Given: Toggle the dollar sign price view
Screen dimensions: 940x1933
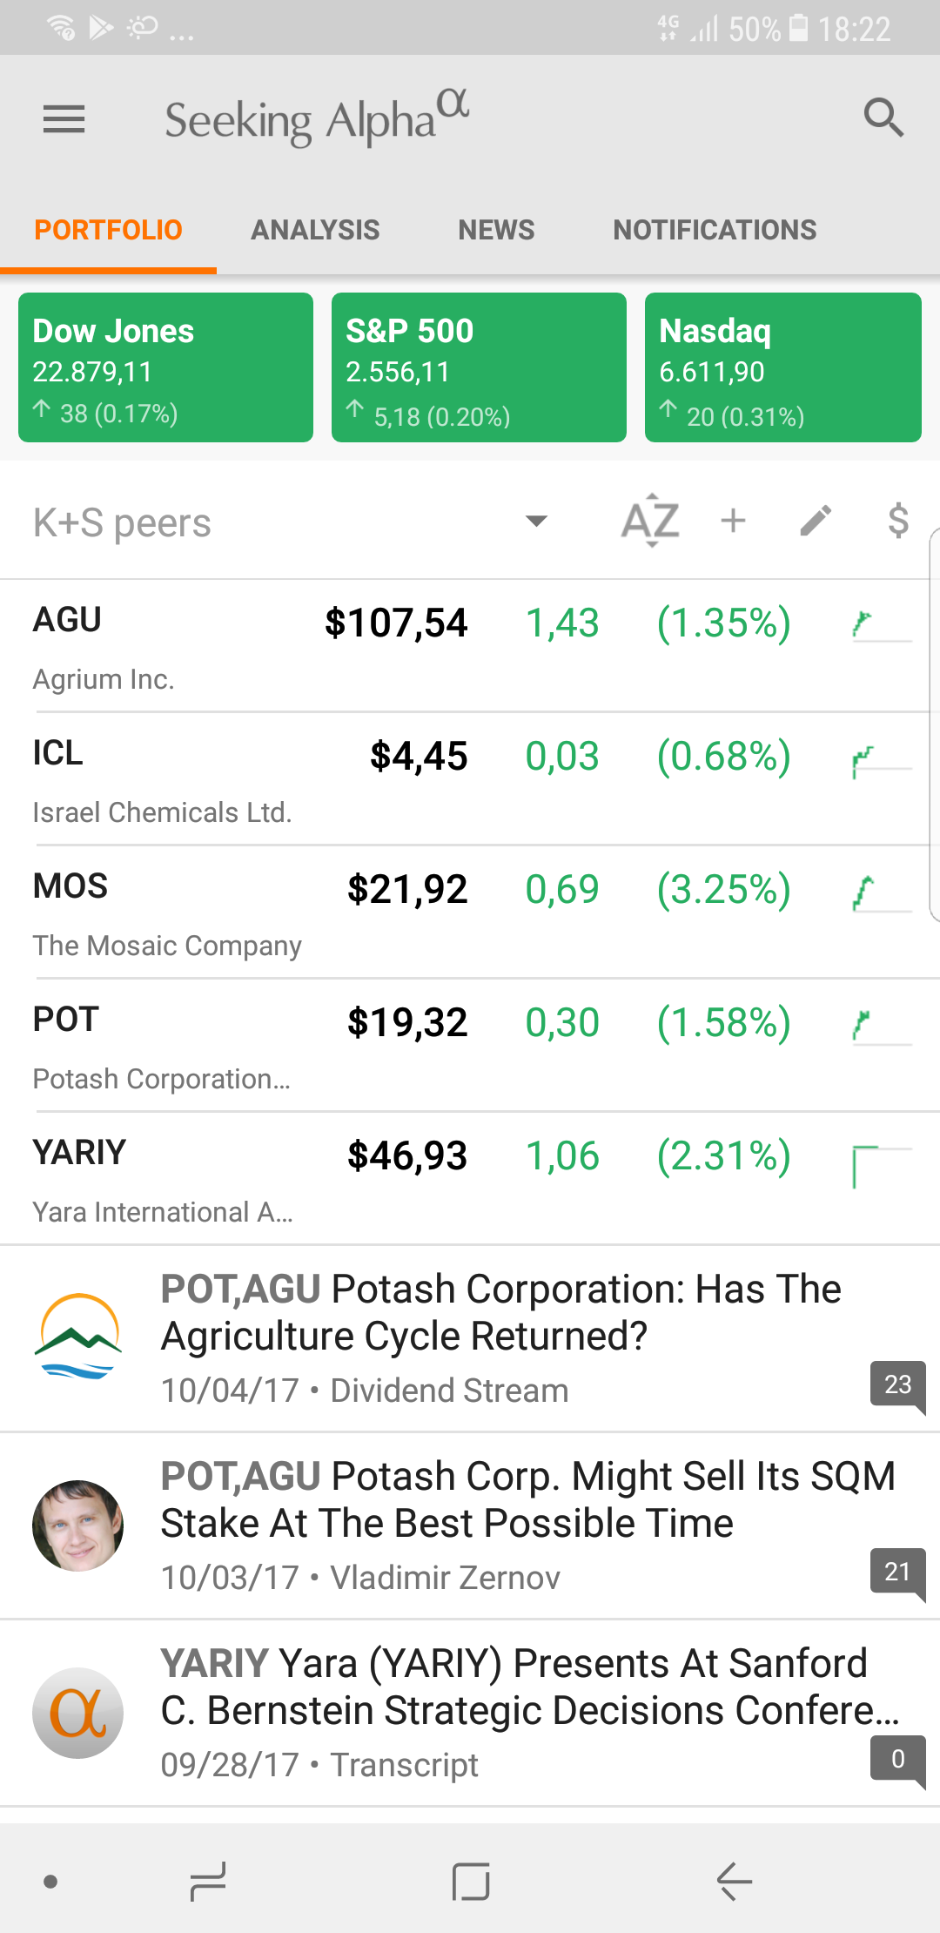Looking at the screenshot, I should point(898,521).
